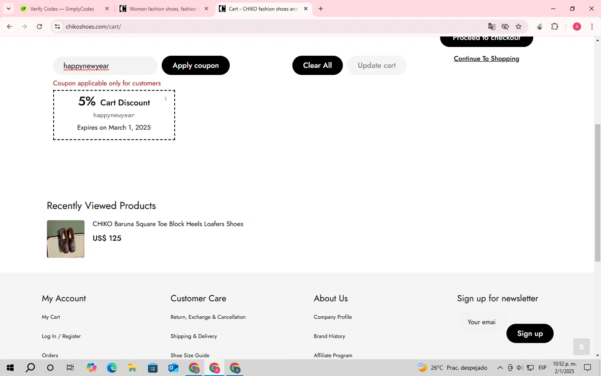Open File Explorer from taskbar
This screenshot has width=601, height=376.
click(x=132, y=368)
